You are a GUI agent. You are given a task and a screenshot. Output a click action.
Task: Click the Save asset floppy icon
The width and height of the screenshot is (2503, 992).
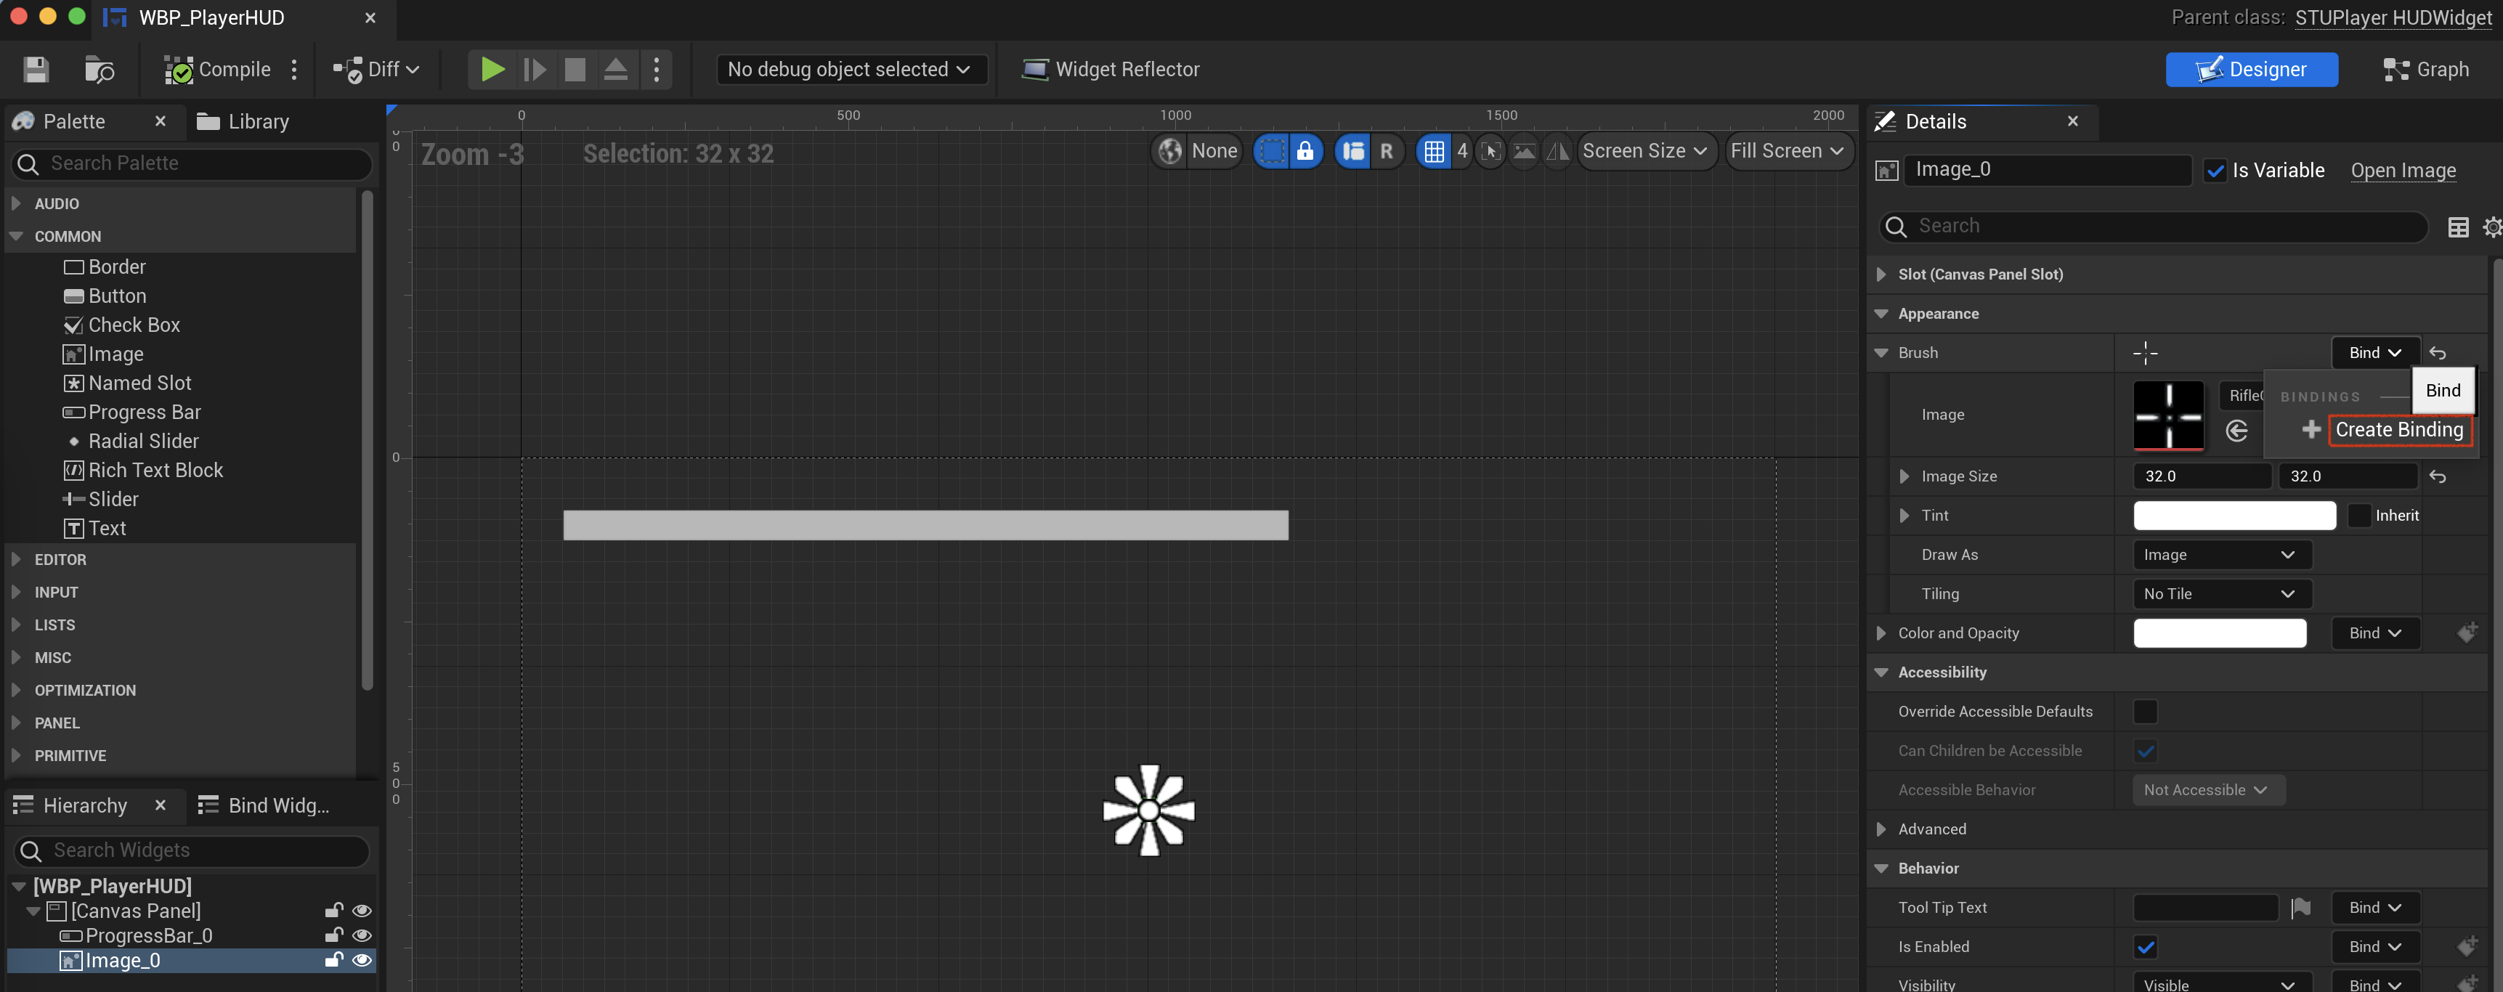point(36,69)
